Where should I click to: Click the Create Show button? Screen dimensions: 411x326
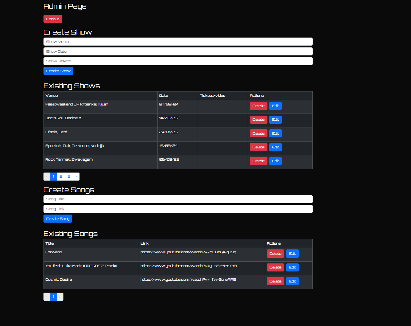[58, 71]
